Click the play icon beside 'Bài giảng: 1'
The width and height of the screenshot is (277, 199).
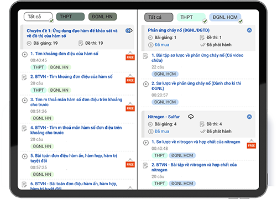(x=150, y=38)
